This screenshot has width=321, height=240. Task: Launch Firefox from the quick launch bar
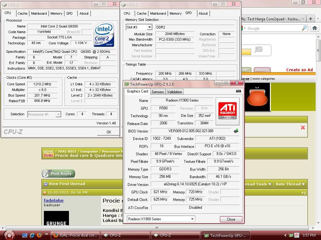pos(39,235)
